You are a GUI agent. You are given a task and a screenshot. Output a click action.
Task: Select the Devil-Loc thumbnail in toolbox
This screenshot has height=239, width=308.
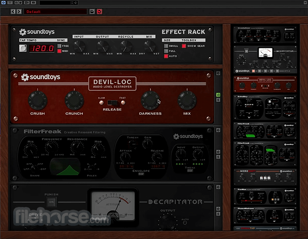[265, 84]
